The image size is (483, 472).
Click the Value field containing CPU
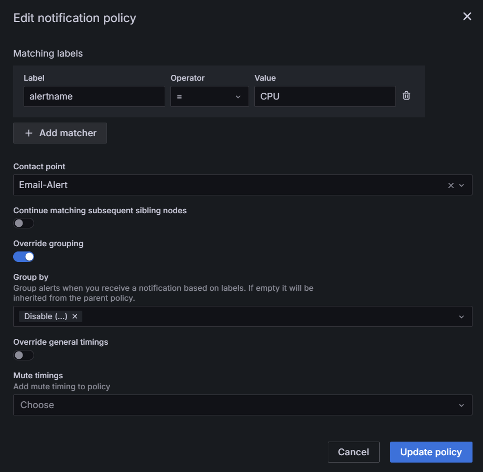[x=325, y=96]
